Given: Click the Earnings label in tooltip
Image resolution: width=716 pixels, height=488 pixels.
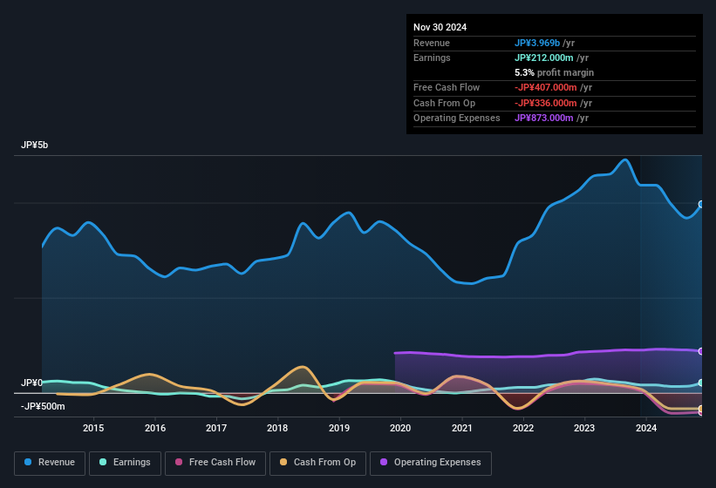Looking at the screenshot, I should (x=432, y=58).
